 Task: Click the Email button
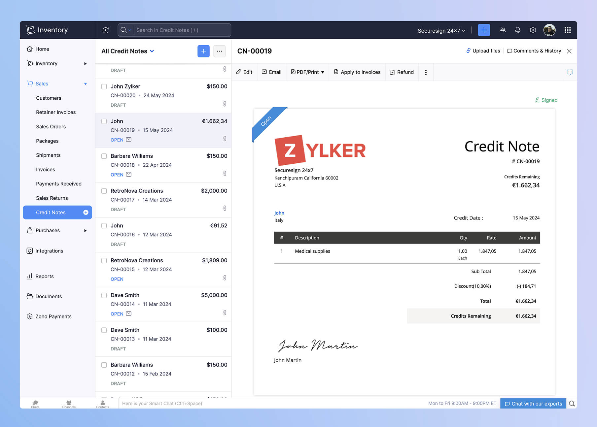[271, 72]
